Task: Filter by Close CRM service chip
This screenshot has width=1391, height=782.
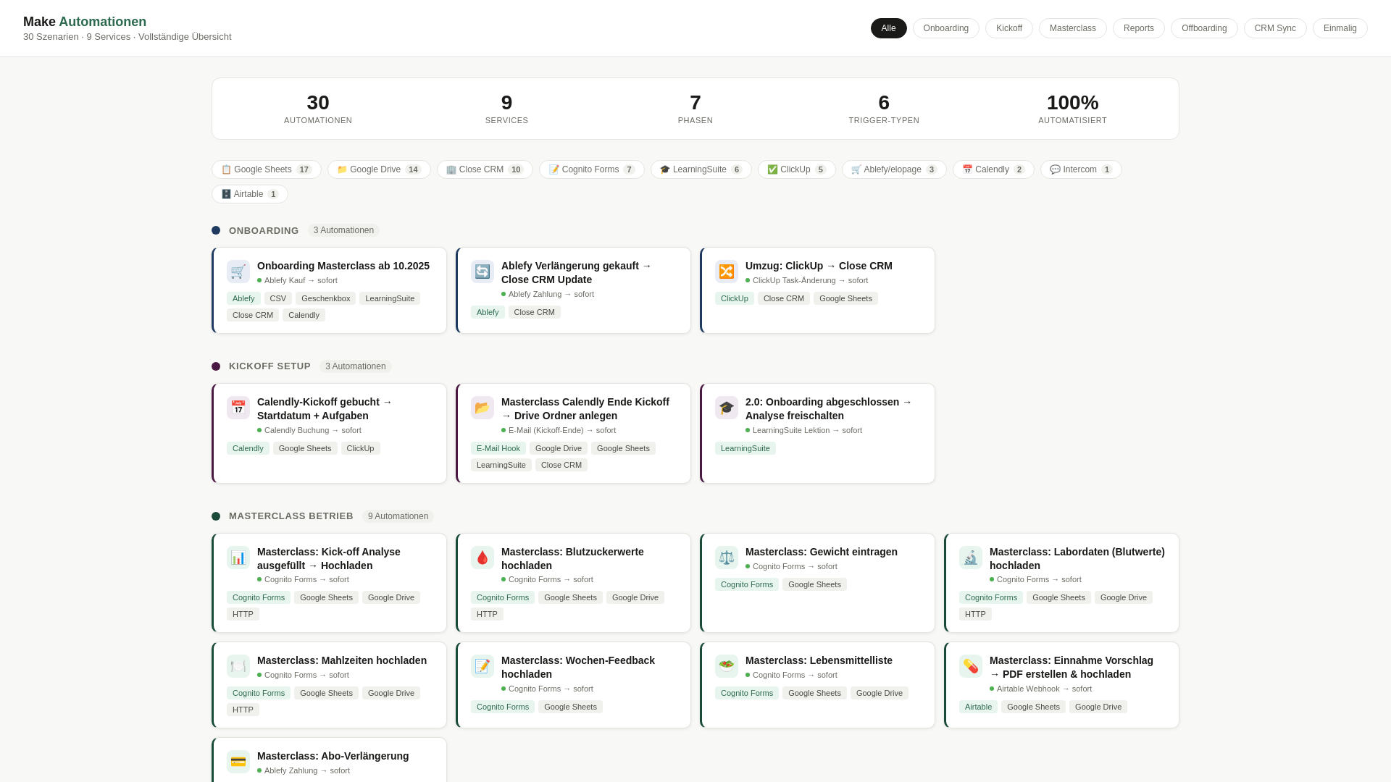Action: 485,169
